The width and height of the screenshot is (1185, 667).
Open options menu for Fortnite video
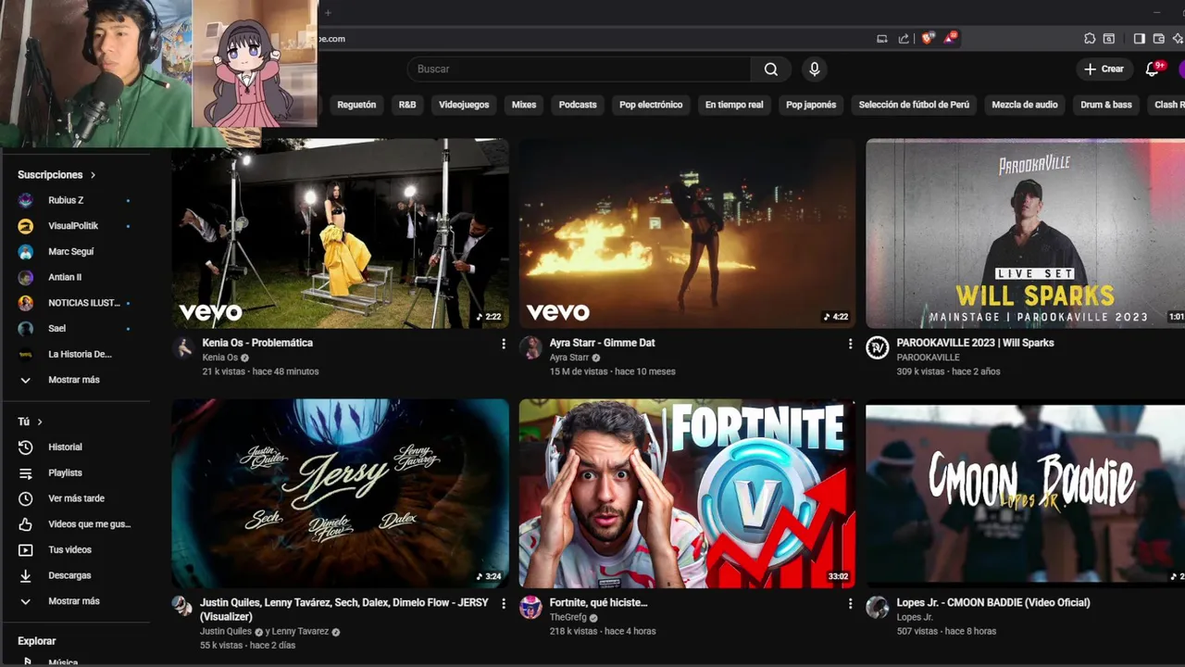tap(850, 604)
